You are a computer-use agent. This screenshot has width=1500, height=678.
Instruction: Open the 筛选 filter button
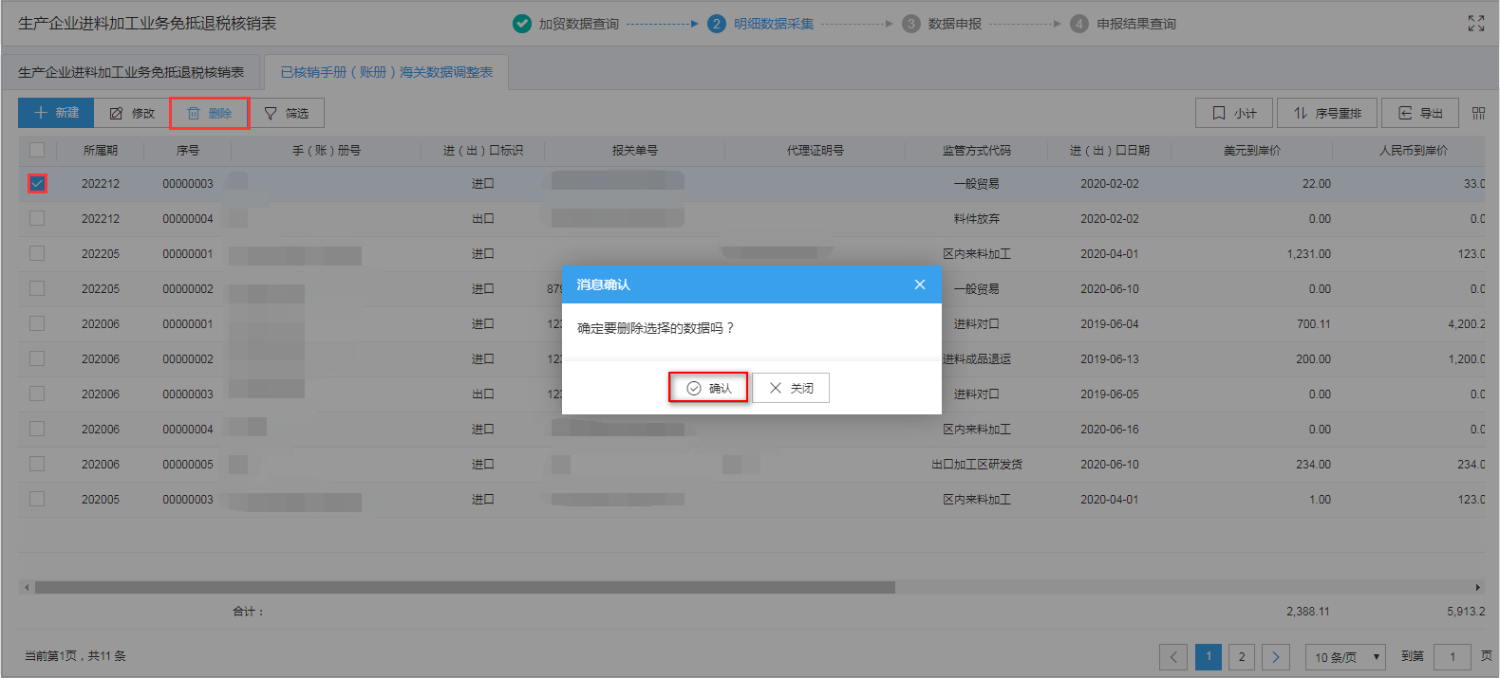[287, 113]
